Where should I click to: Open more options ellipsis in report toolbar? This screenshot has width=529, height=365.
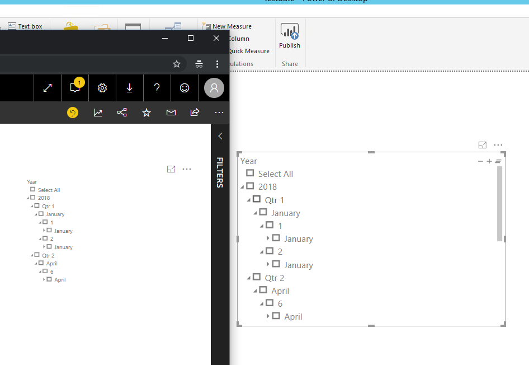pyautogui.click(x=219, y=113)
